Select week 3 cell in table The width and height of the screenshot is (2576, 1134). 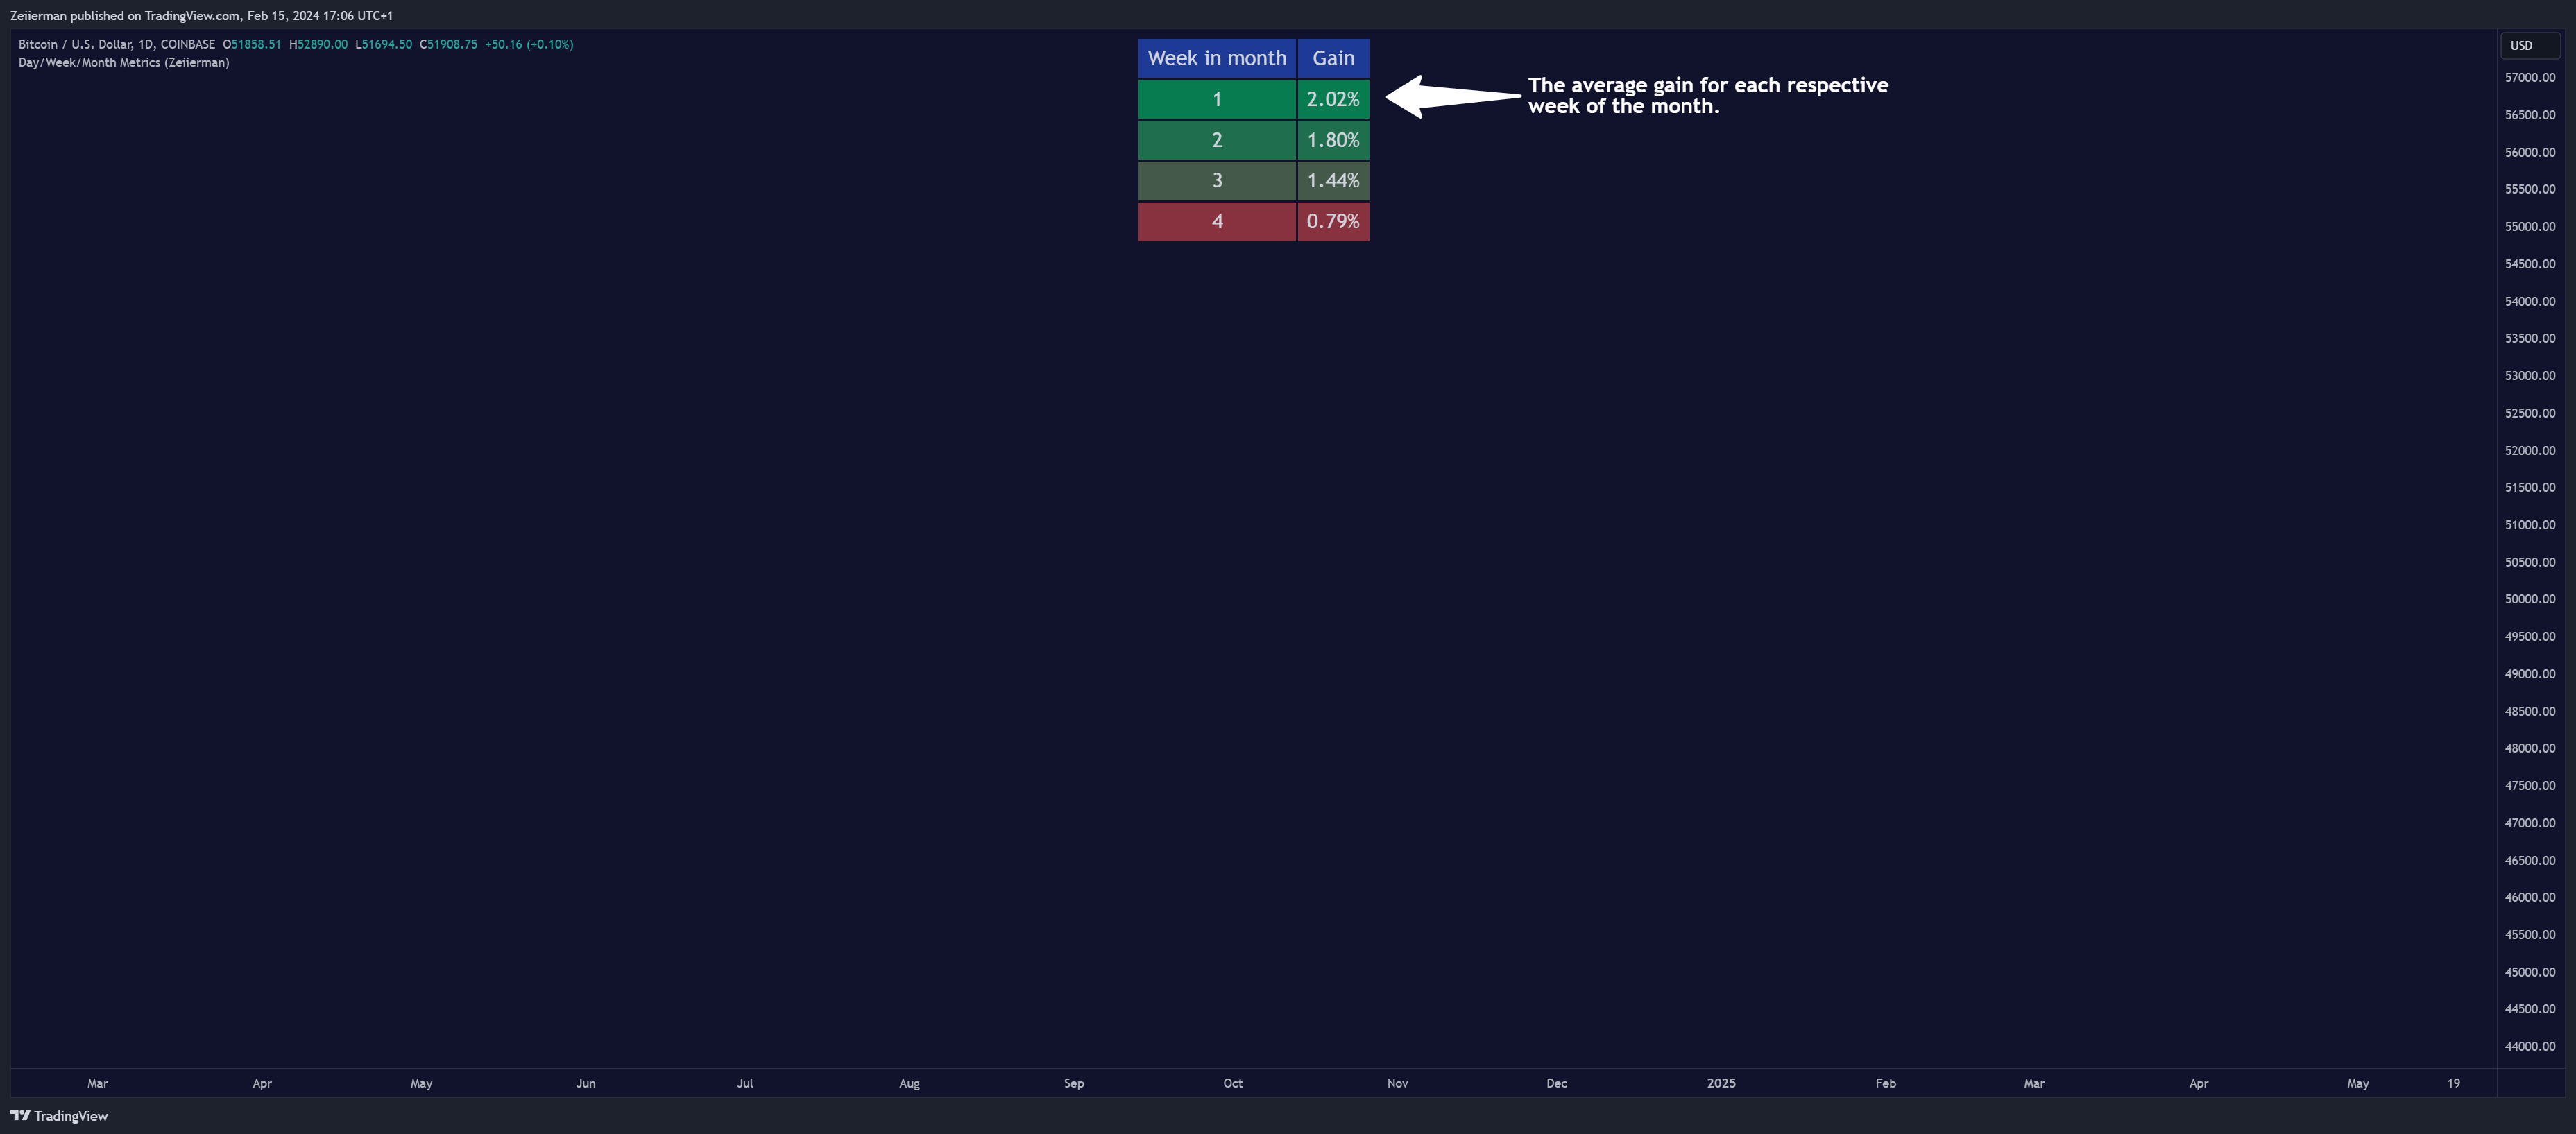click(1217, 181)
